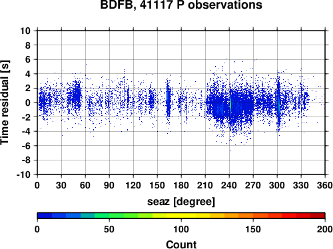Click the 'Time residual [s]' y-axis label
This screenshot has width=333, height=249.
pyautogui.click(x=5, y=103)
